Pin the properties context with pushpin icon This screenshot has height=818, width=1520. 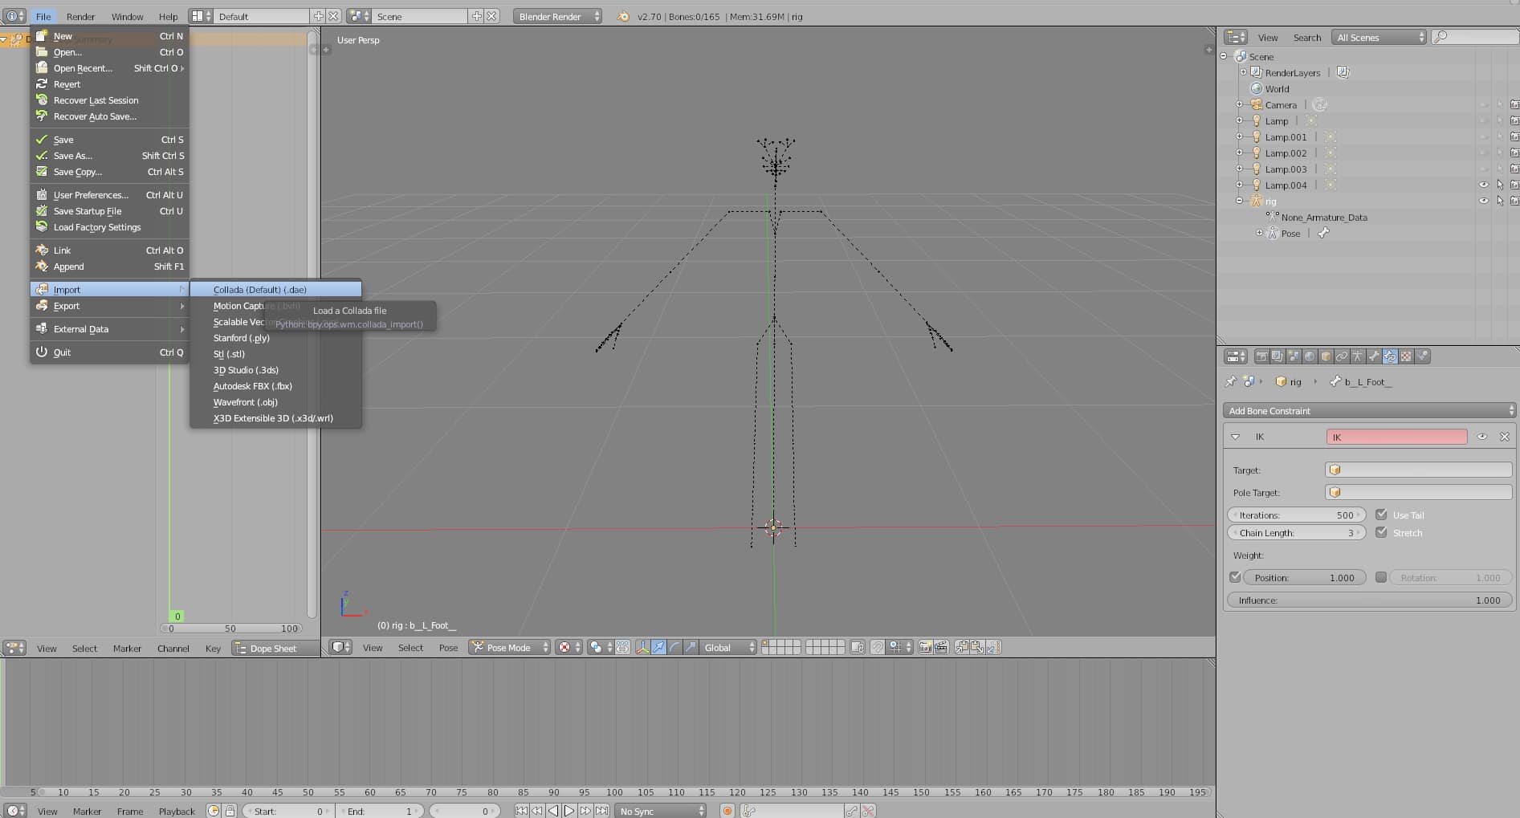click(x=1230, y=381)
